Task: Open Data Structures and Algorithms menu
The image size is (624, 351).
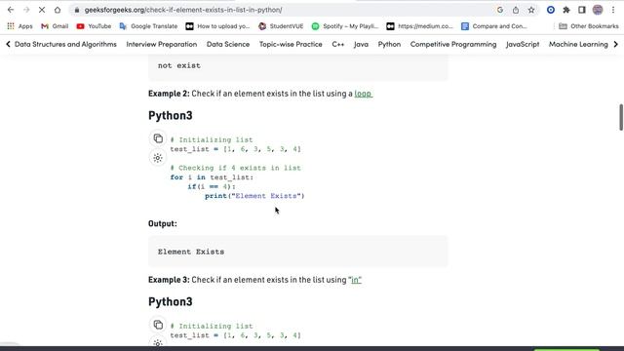Action: tap(65, 44)
